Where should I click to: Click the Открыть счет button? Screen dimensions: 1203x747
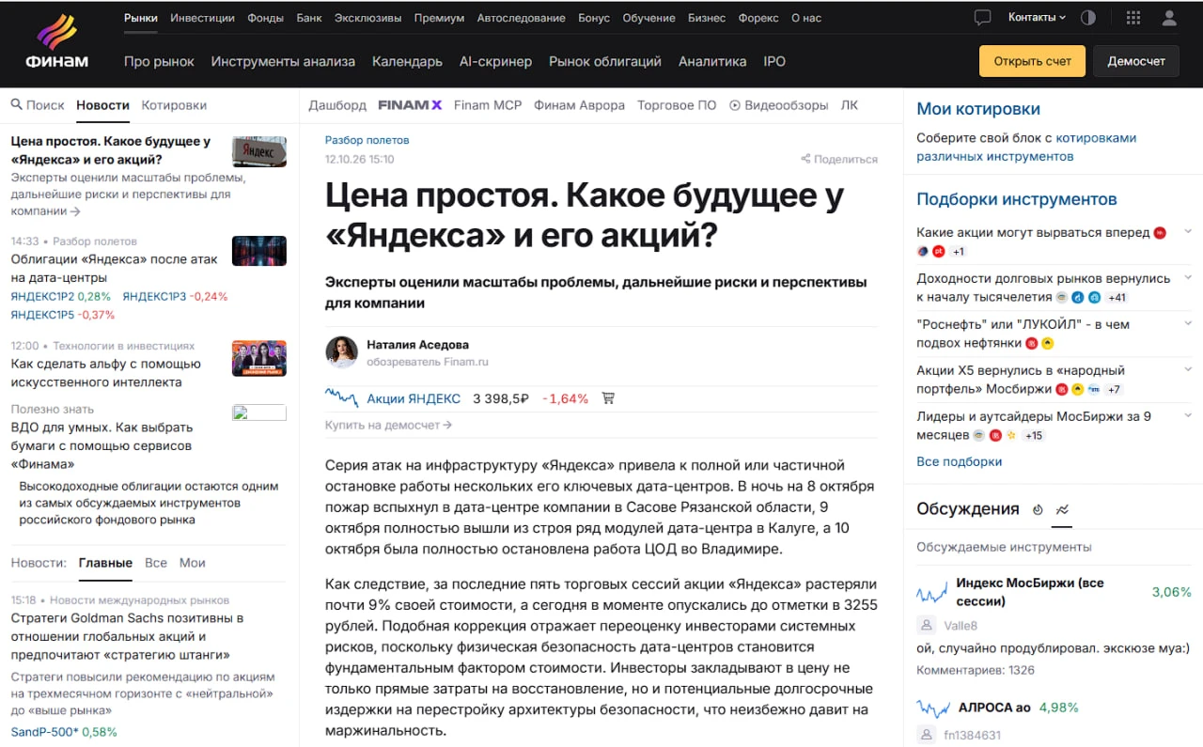(1032, 61)
